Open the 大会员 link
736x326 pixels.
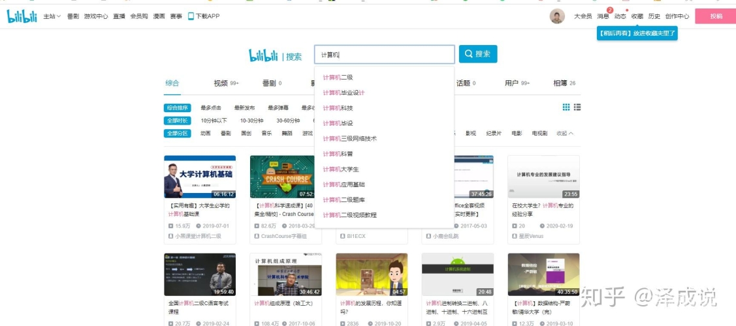point(583,16)
